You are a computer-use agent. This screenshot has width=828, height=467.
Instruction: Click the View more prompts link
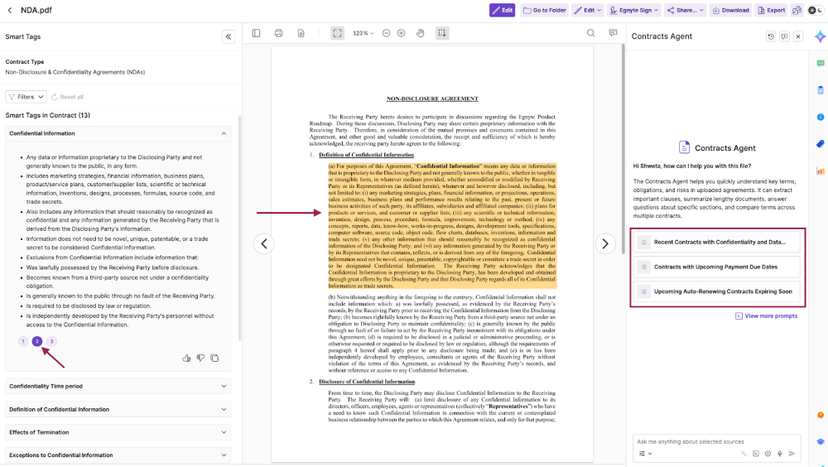pos(766,315)
